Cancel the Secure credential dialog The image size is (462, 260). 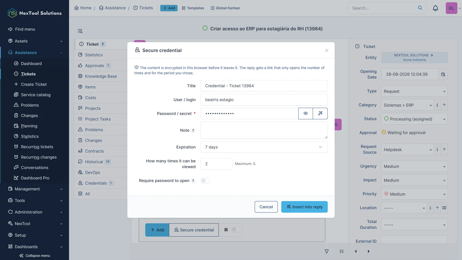point(266,207)
